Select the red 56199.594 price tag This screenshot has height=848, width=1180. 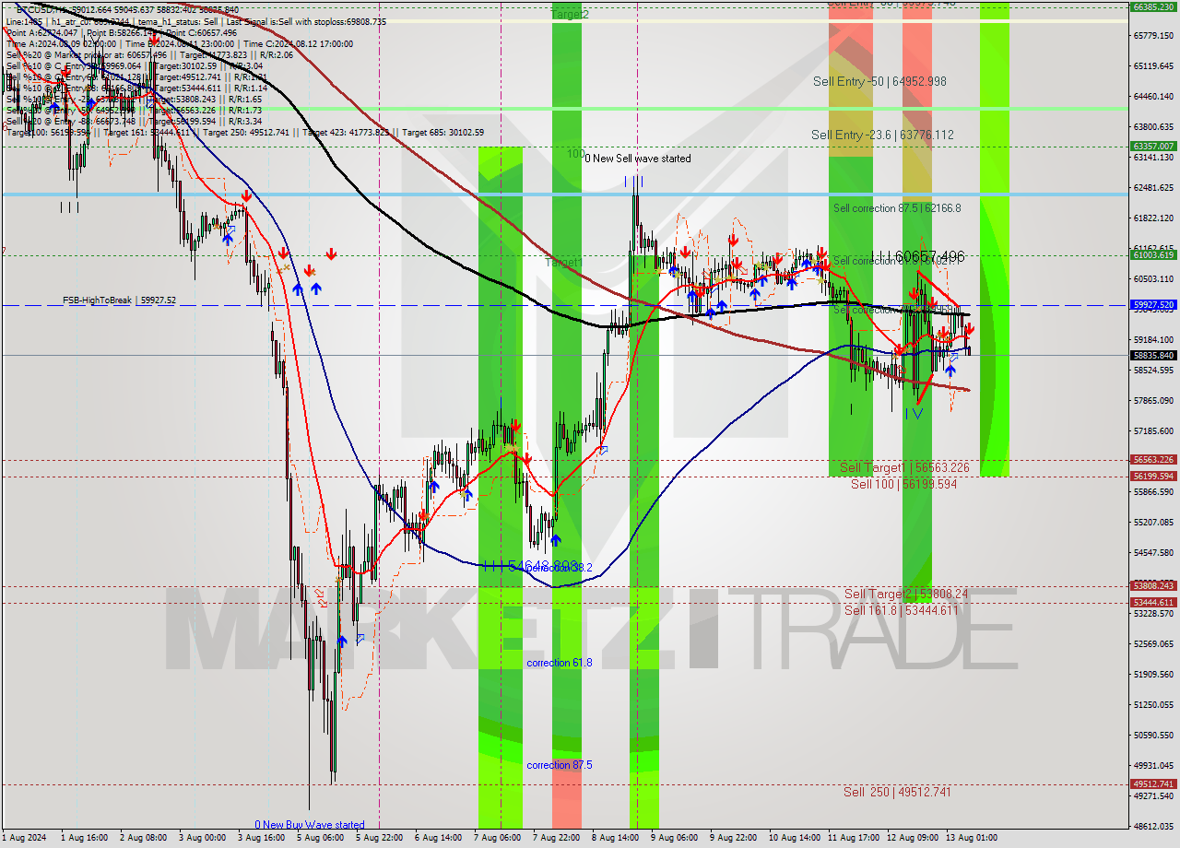pos(1152,476)
